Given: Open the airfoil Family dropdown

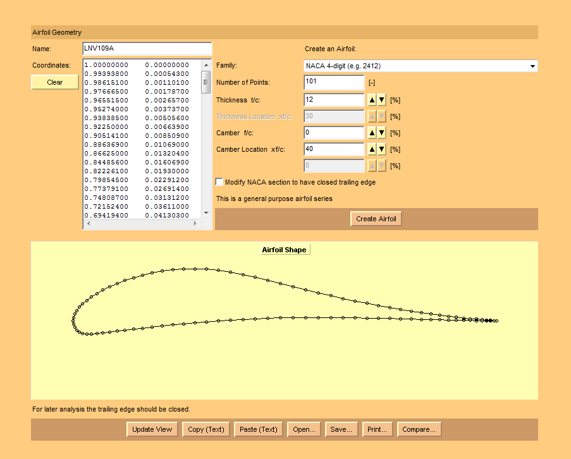Looking at the screenshot, I should pyautogui.click(x=421, y=66).
